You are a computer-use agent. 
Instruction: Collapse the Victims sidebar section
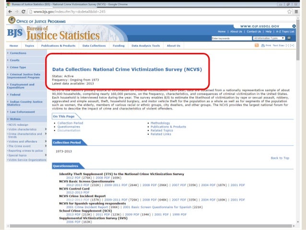(15, 119)
